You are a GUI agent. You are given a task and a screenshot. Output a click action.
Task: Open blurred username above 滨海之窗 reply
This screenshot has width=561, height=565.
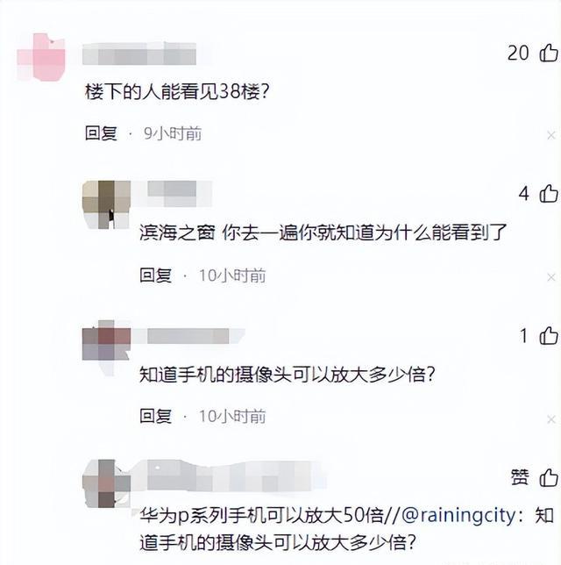(172, 194)
